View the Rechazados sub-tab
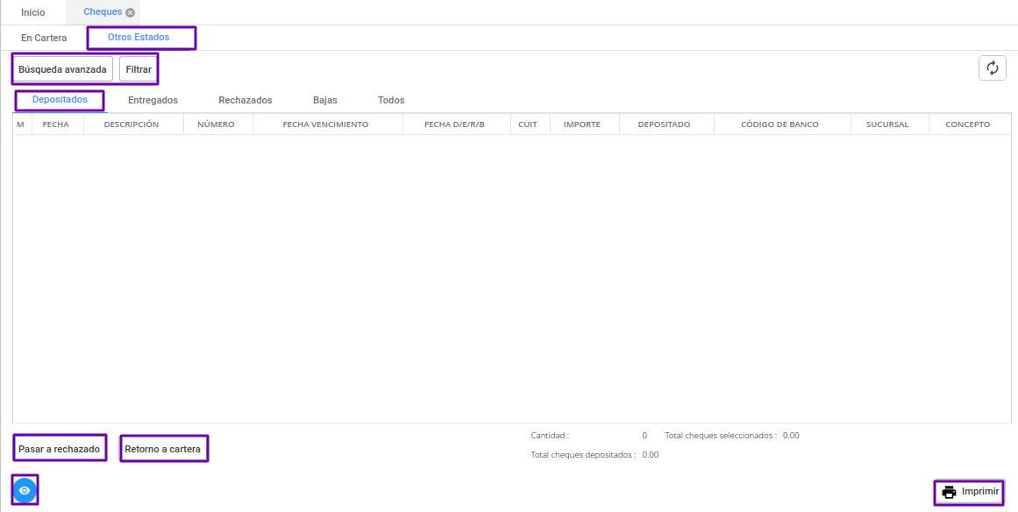This screenshot has height=512, width=1018. (x=246, y=100)
